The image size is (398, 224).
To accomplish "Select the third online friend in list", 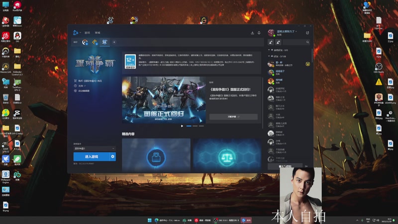I will pos(289,81).
